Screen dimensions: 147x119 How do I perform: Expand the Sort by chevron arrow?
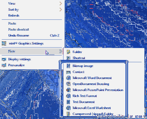pyautogui.click(x=61, y=10)
